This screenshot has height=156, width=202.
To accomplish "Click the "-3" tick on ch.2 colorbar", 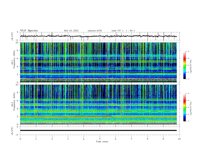I will tap(188, 94).
